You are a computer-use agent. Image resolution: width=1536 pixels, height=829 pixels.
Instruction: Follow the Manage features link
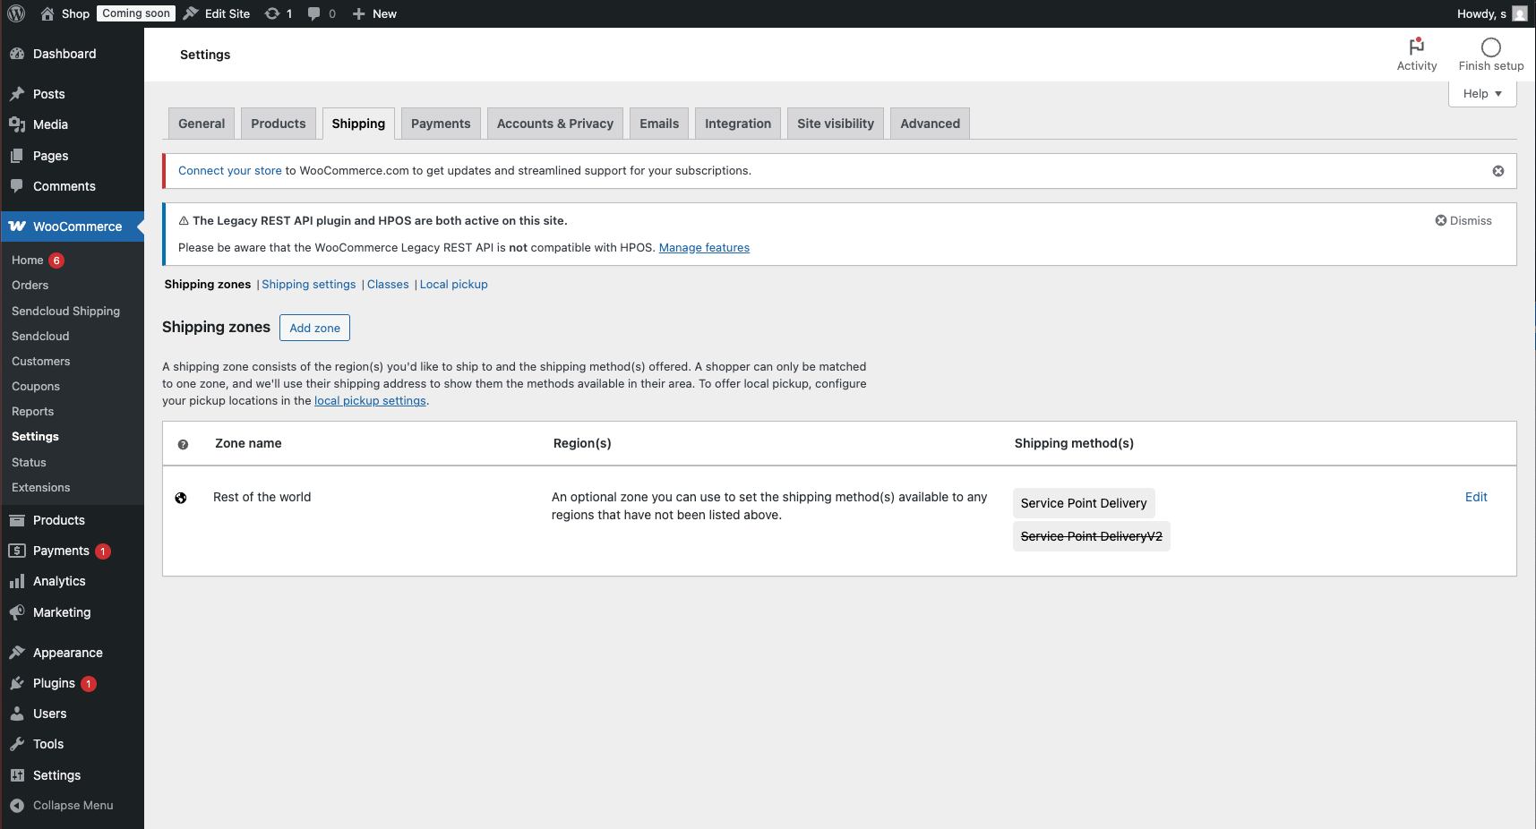pos(704,248)
